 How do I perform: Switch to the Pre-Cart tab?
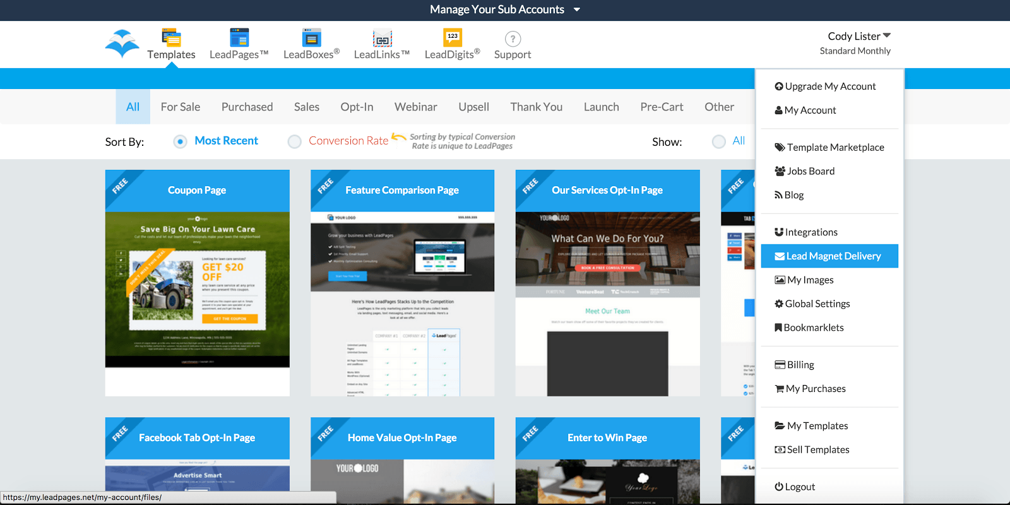coord(662,107)
